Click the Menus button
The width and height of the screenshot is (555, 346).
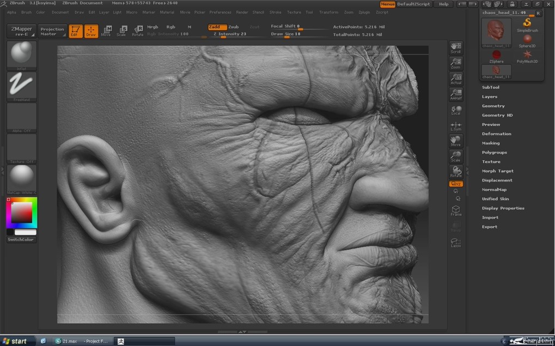point(388,4)
